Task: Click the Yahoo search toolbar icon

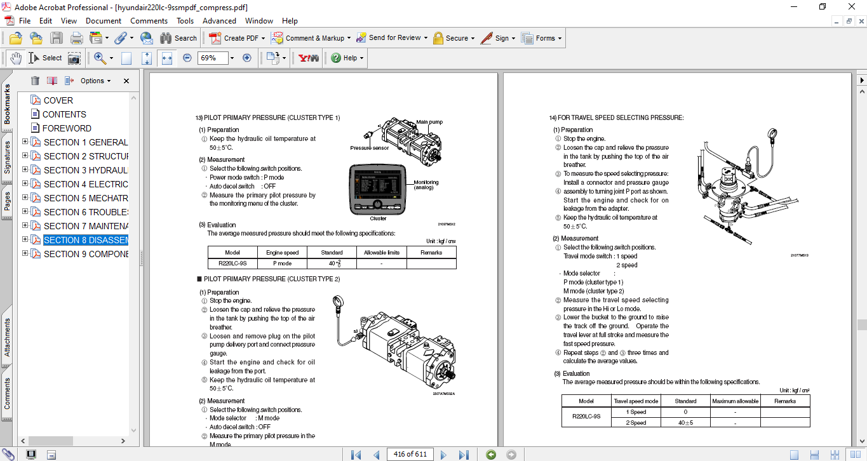Action: pos(309,58)
